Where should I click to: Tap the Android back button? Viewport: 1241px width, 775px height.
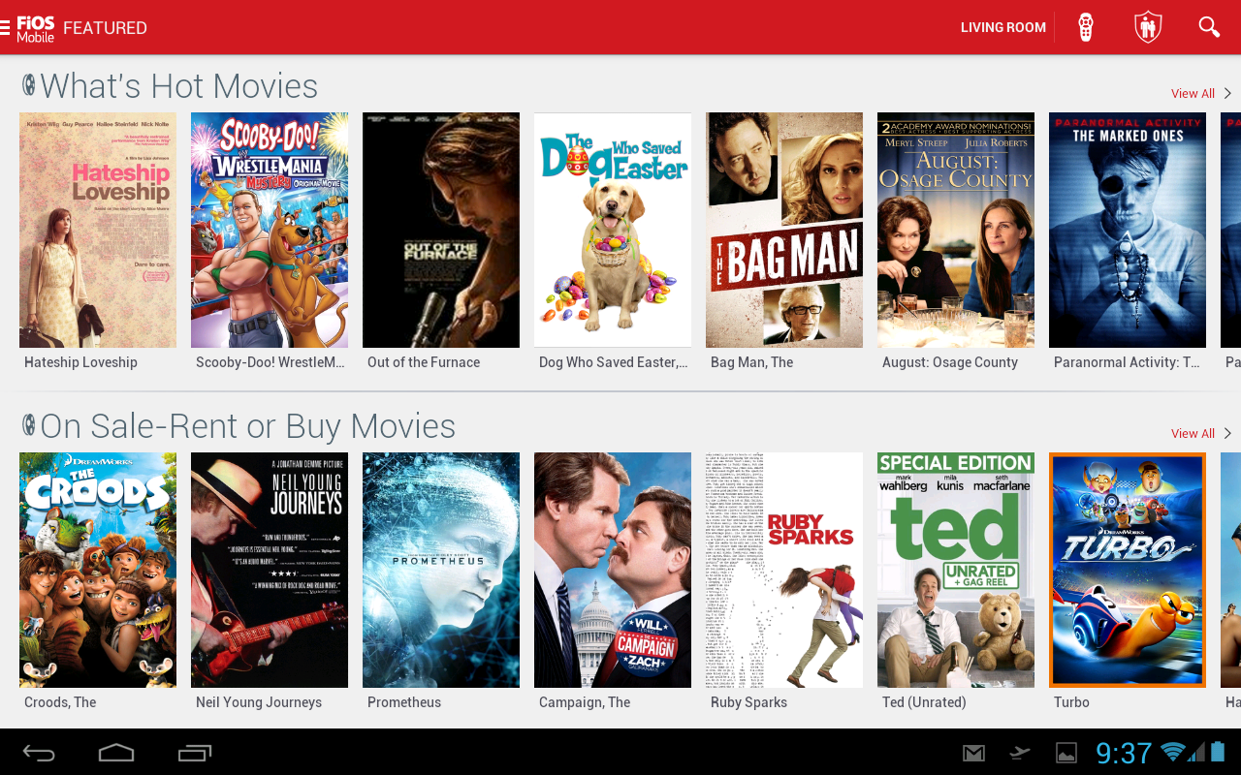(x=39, y=753)
